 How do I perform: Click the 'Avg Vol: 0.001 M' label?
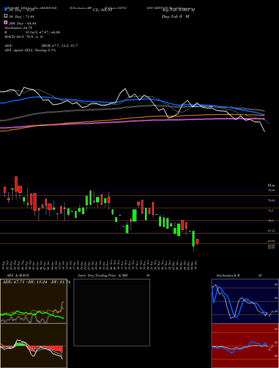pos(178,10)
